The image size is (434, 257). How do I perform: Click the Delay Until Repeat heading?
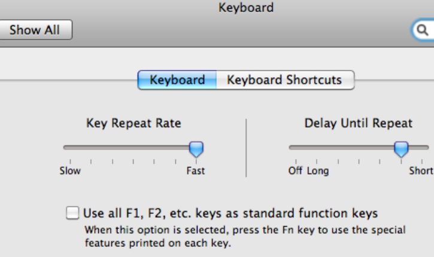[359, 124]
